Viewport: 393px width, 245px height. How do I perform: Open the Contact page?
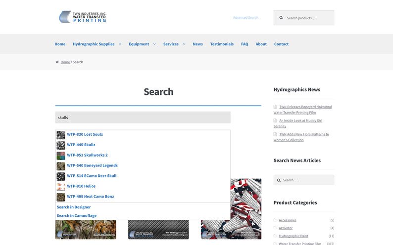[x=281, y=44]
